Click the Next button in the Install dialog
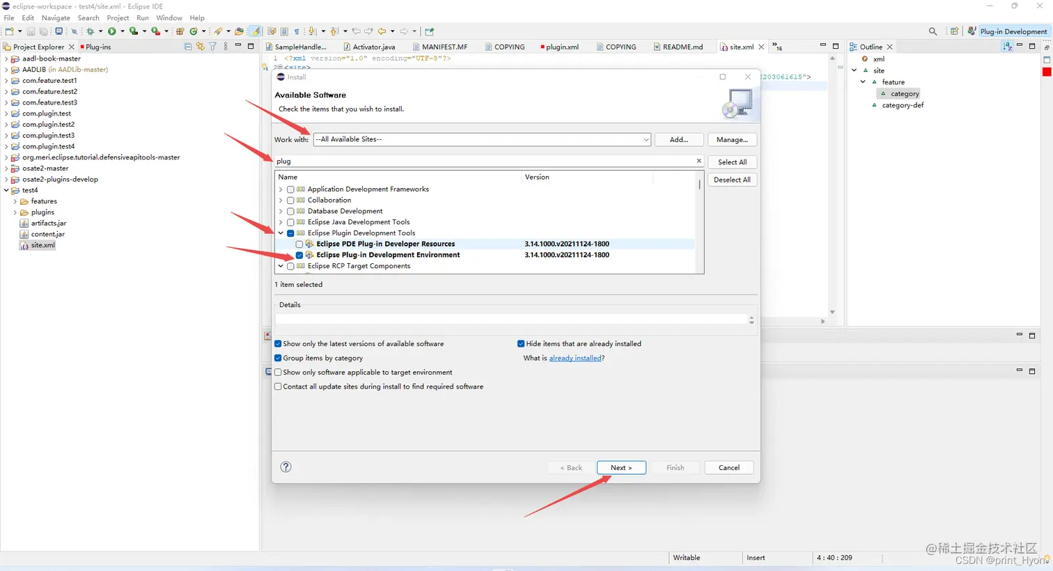 coord(621,468)
